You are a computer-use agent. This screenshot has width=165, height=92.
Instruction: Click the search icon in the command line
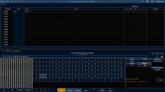pos(146,56)
